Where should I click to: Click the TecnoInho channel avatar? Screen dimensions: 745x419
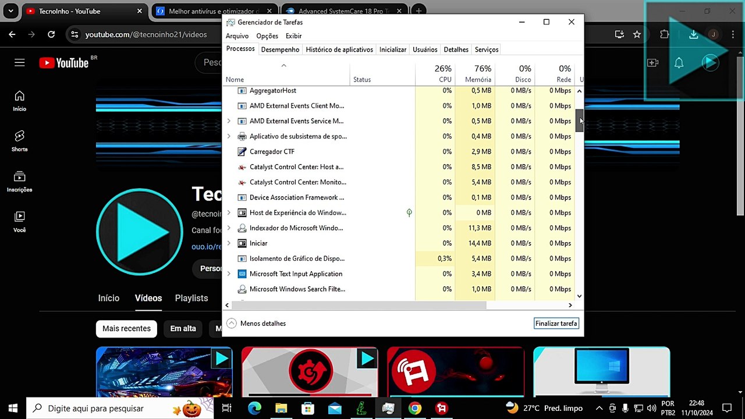140,232
